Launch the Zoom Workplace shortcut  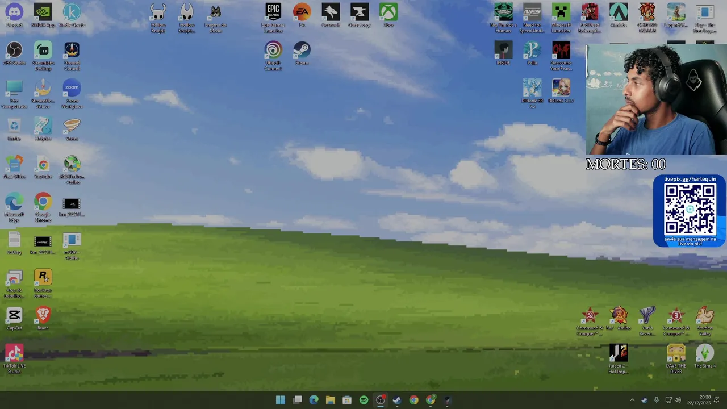coord(72,94)
